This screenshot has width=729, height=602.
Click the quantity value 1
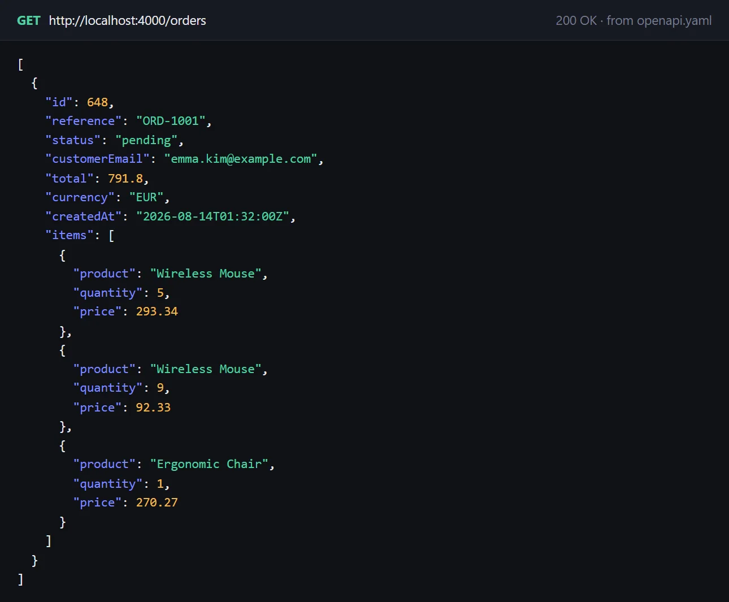(x=160, y=484)
